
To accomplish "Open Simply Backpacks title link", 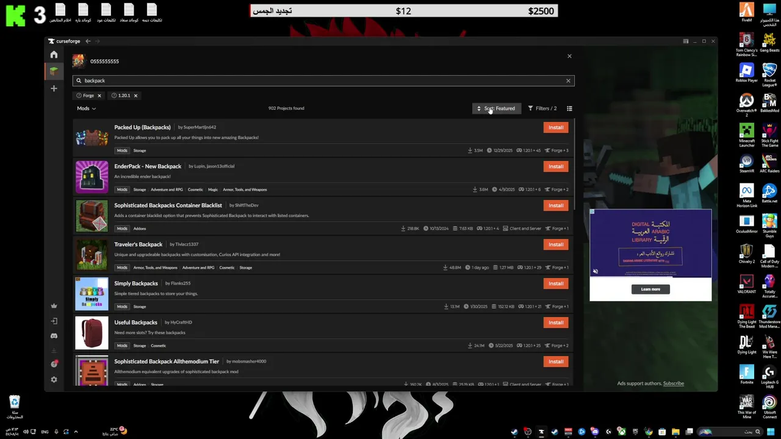I will click(x=136, y=284).
